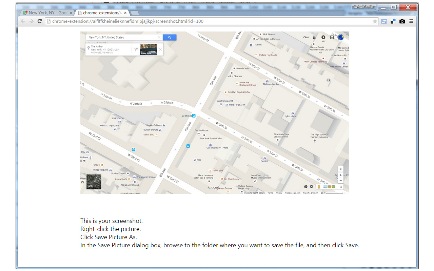Reload the current page

point(40,21)
